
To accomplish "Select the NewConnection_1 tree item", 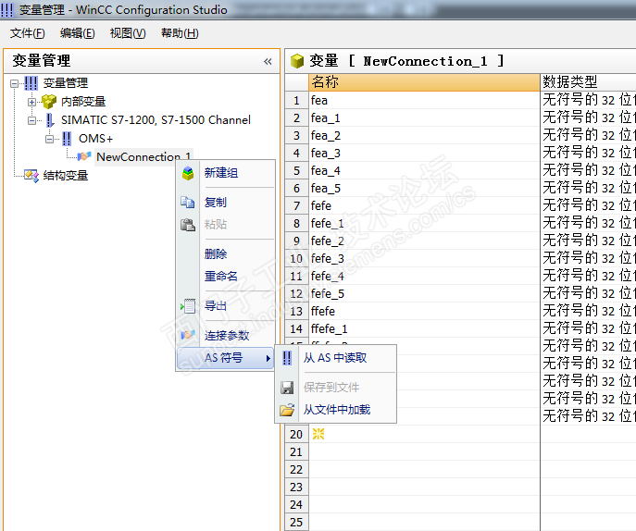I will (x=143, y=157).
